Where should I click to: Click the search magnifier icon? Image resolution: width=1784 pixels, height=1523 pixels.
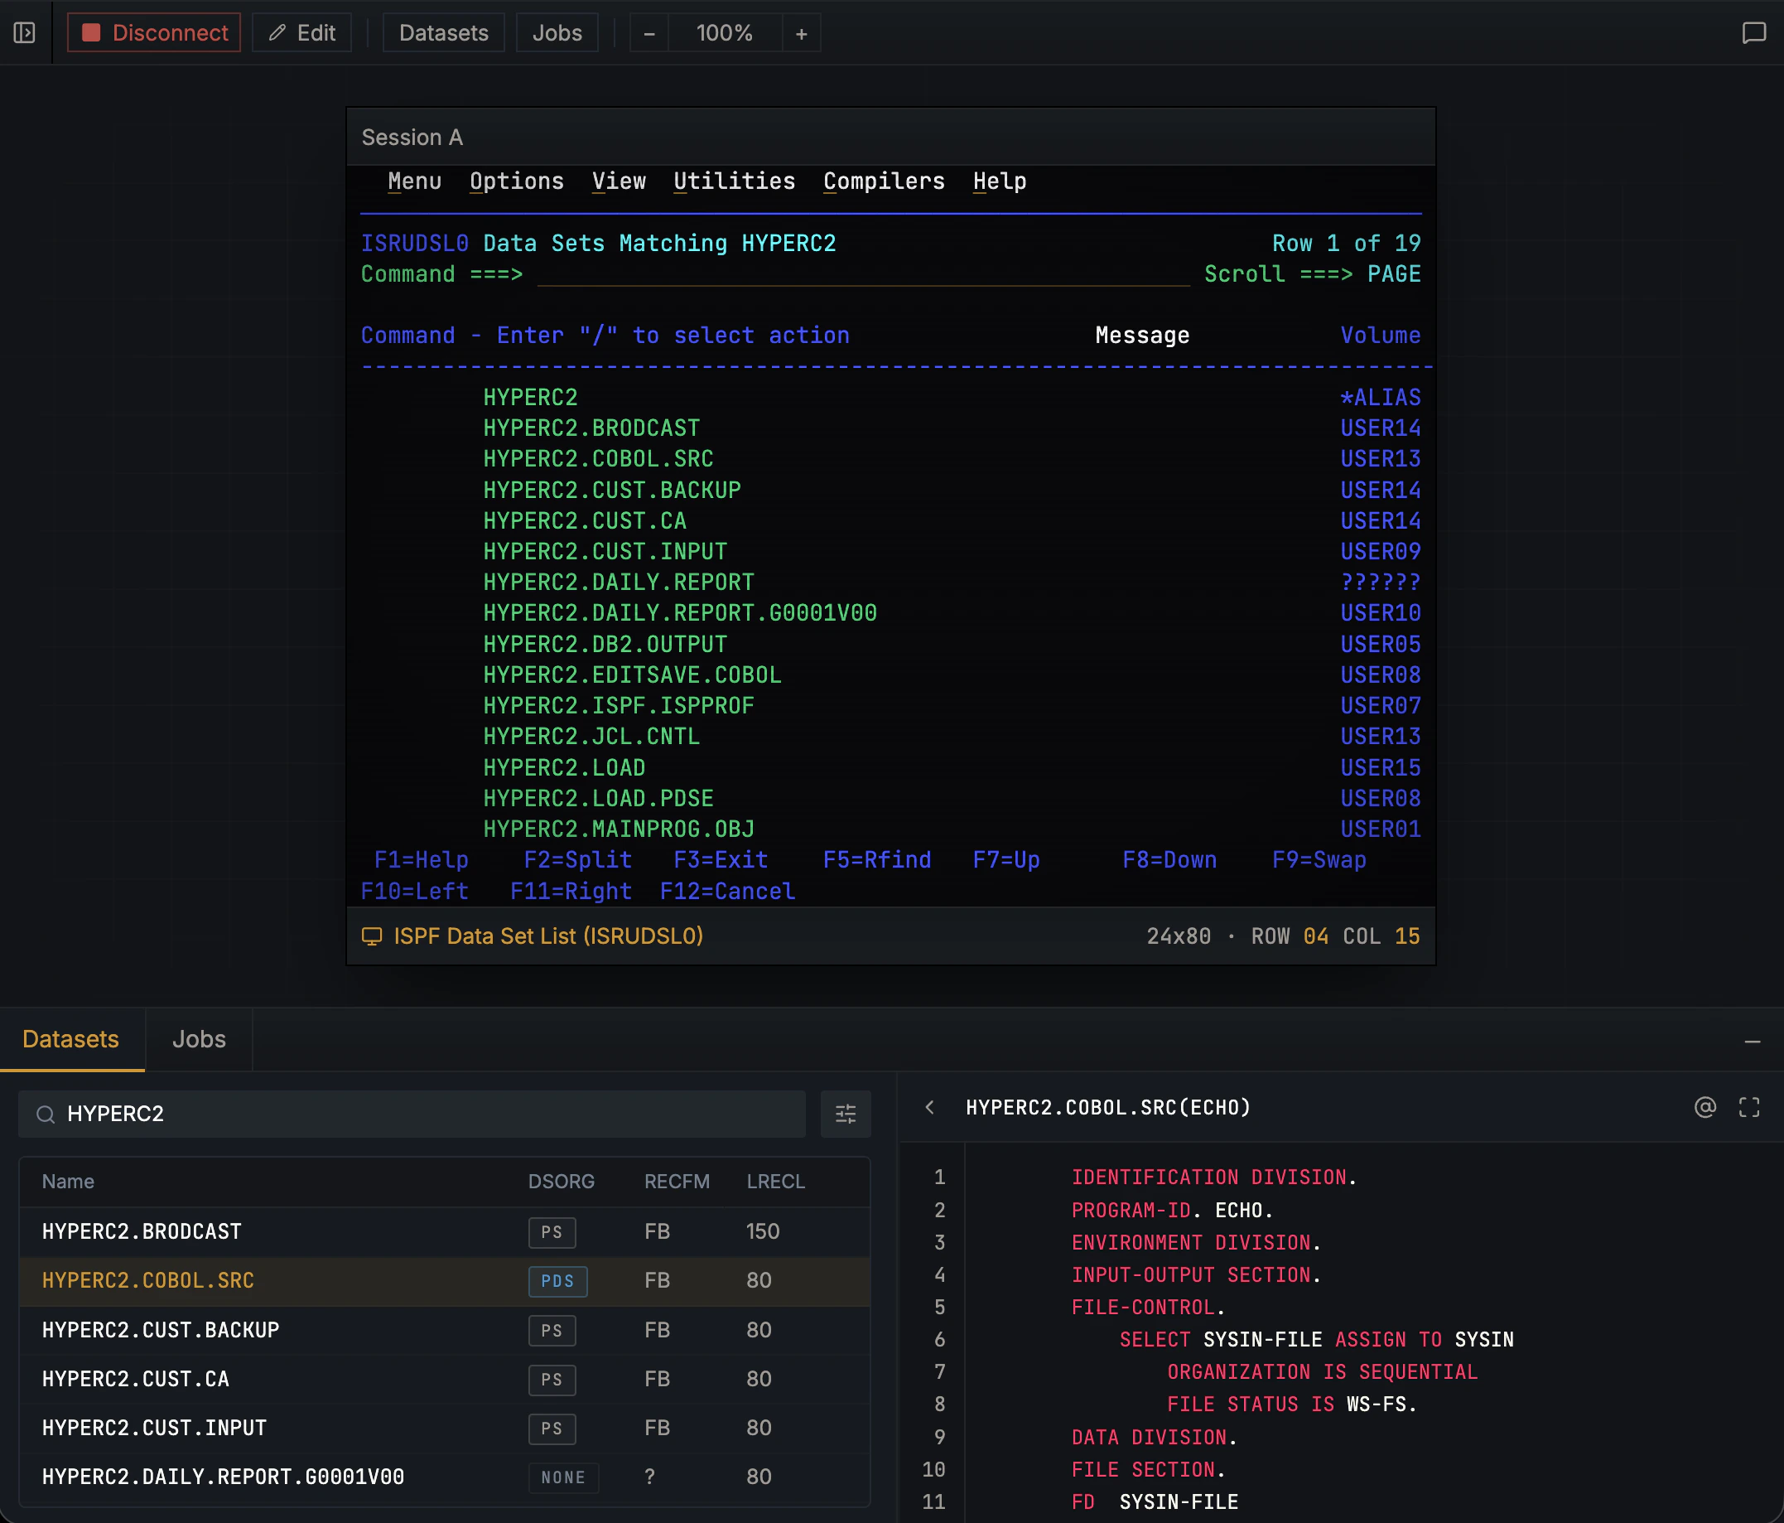tap(46, 1114)
